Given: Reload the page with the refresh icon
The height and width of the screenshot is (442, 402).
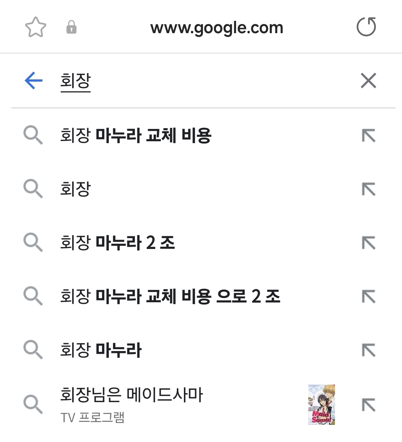Looking at the screenshot, I should pos(366,27).
